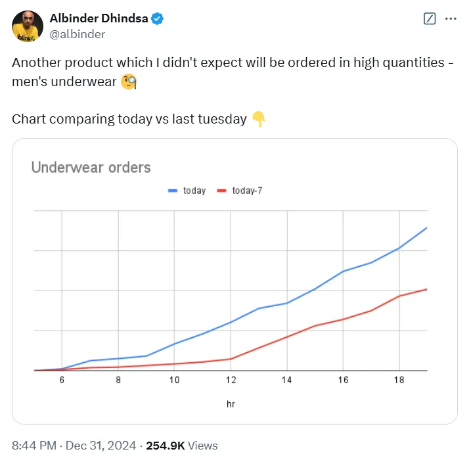This screenshot has width=471, height=464.
Task: Select the "today" legend label text
Action: pyautogui.click(x=194, y=191)
